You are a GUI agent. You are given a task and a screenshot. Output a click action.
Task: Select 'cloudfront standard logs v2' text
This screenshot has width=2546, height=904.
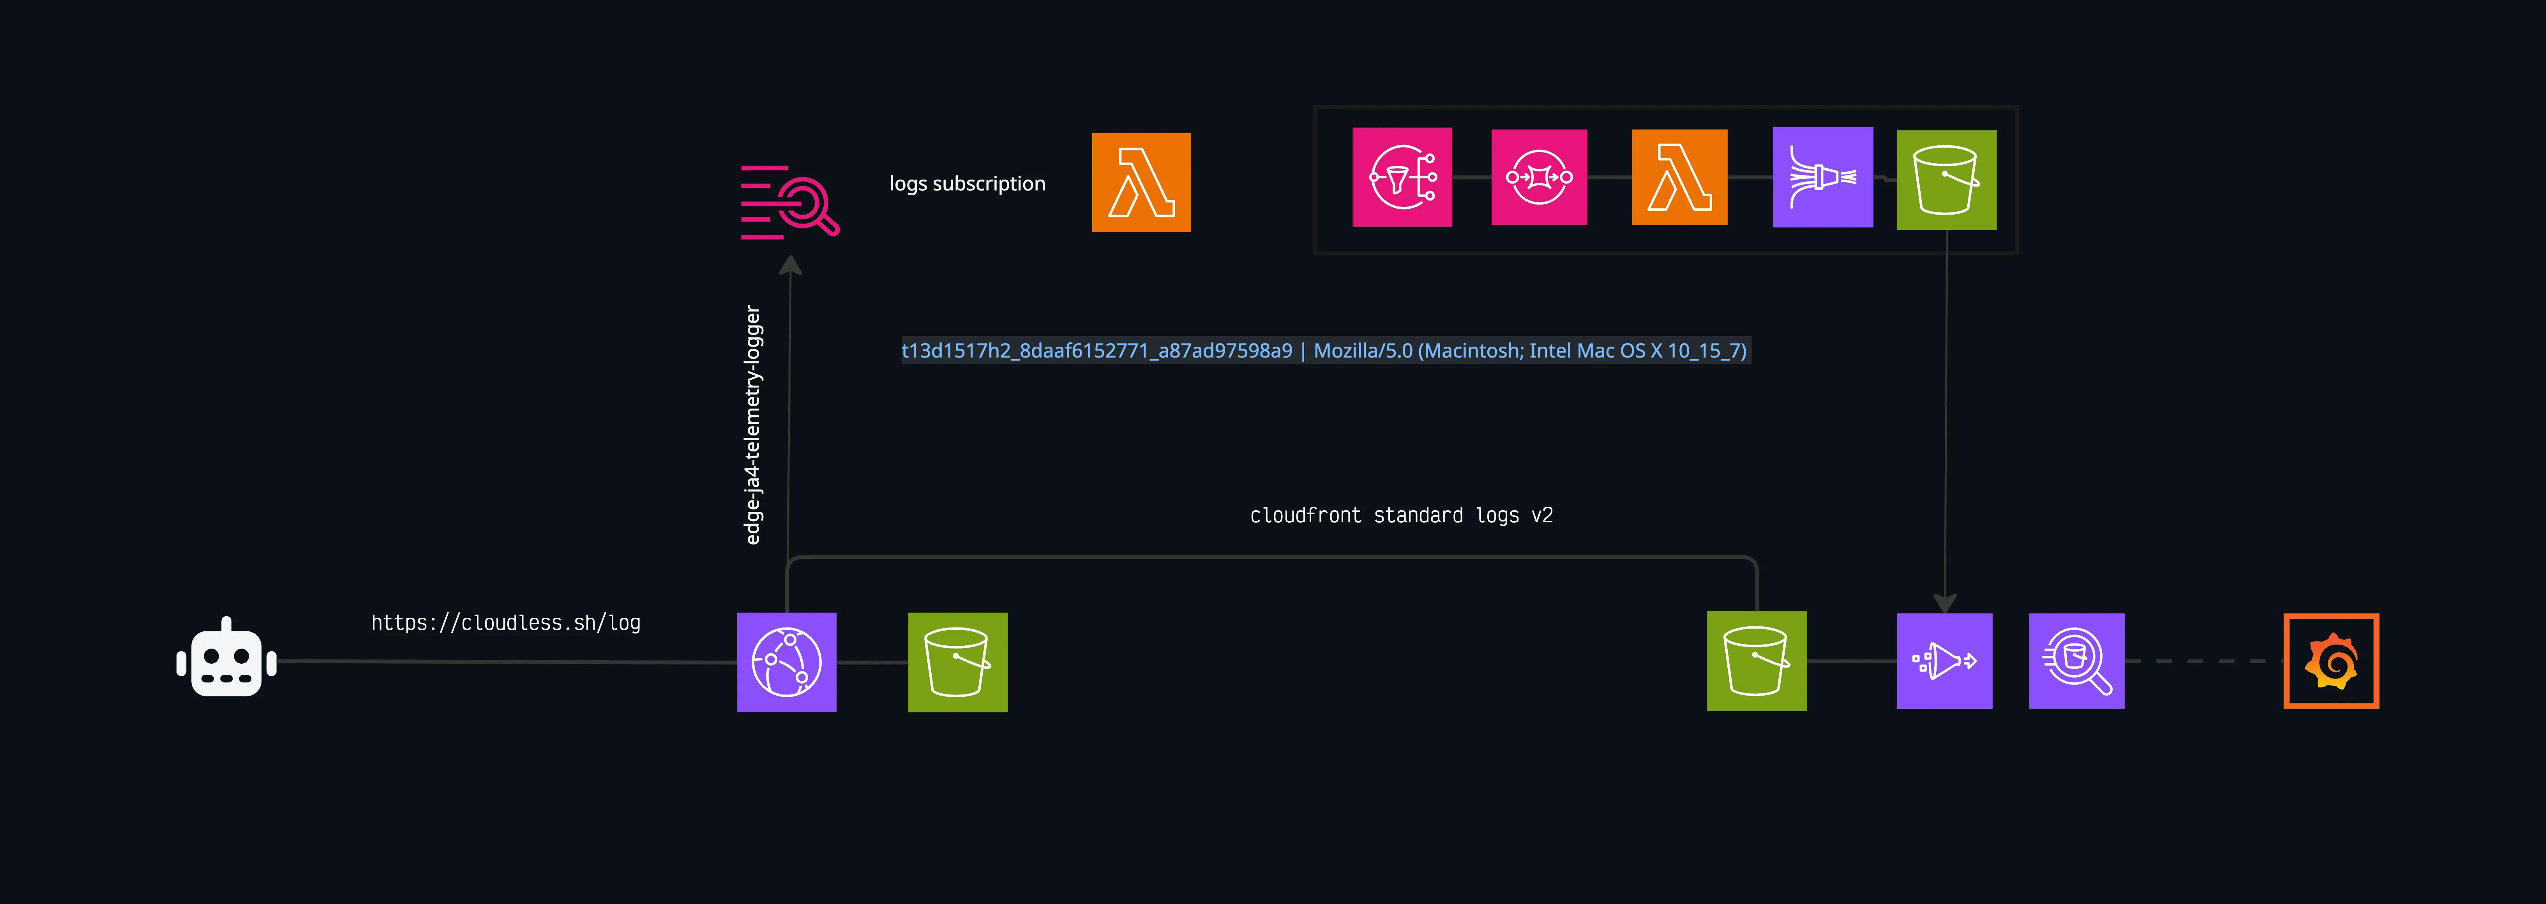click(x=1402, y=516)
